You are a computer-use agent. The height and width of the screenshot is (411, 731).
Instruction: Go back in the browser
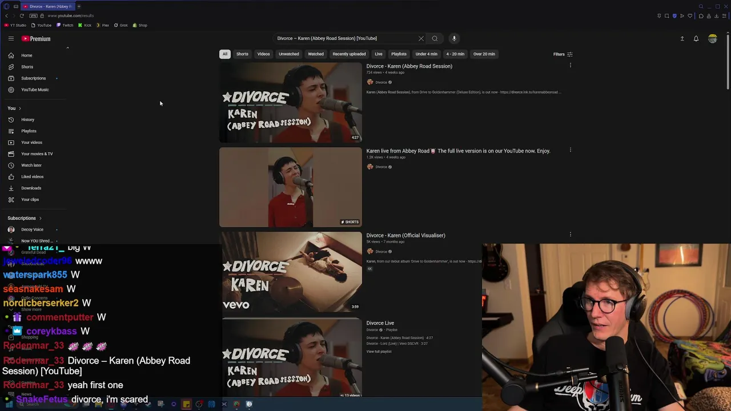[x=6, y=15]
